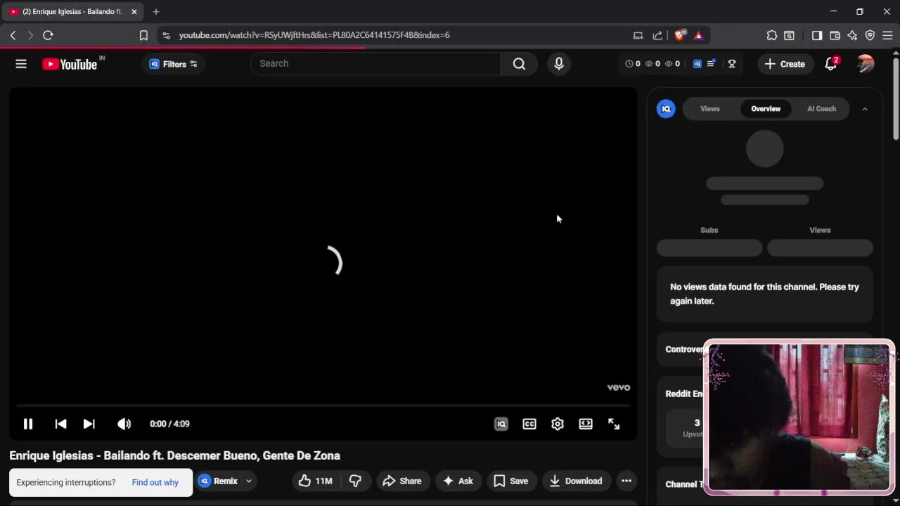The width and height of the screenshot is (900, 506).
Task: Collapse the vidIQ panel with chevron
Action: 865,109
